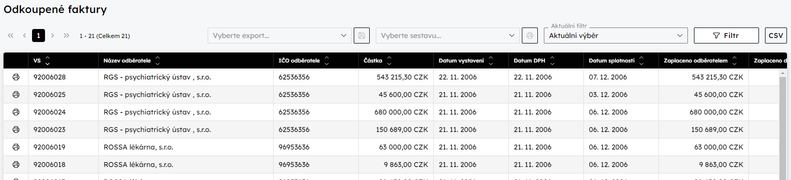Sort by VS column

click(48, 60)
